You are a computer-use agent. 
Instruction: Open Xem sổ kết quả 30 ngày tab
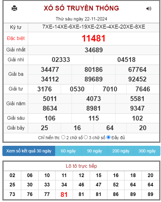(x=29, y=151)
